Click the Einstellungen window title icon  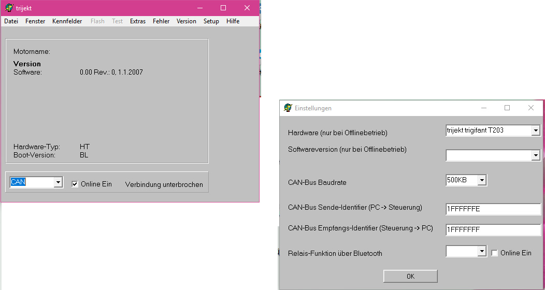(288, 108)
